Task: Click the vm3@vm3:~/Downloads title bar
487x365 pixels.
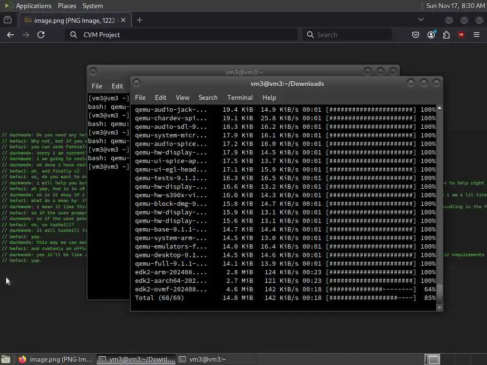Action: pos(287,84)
